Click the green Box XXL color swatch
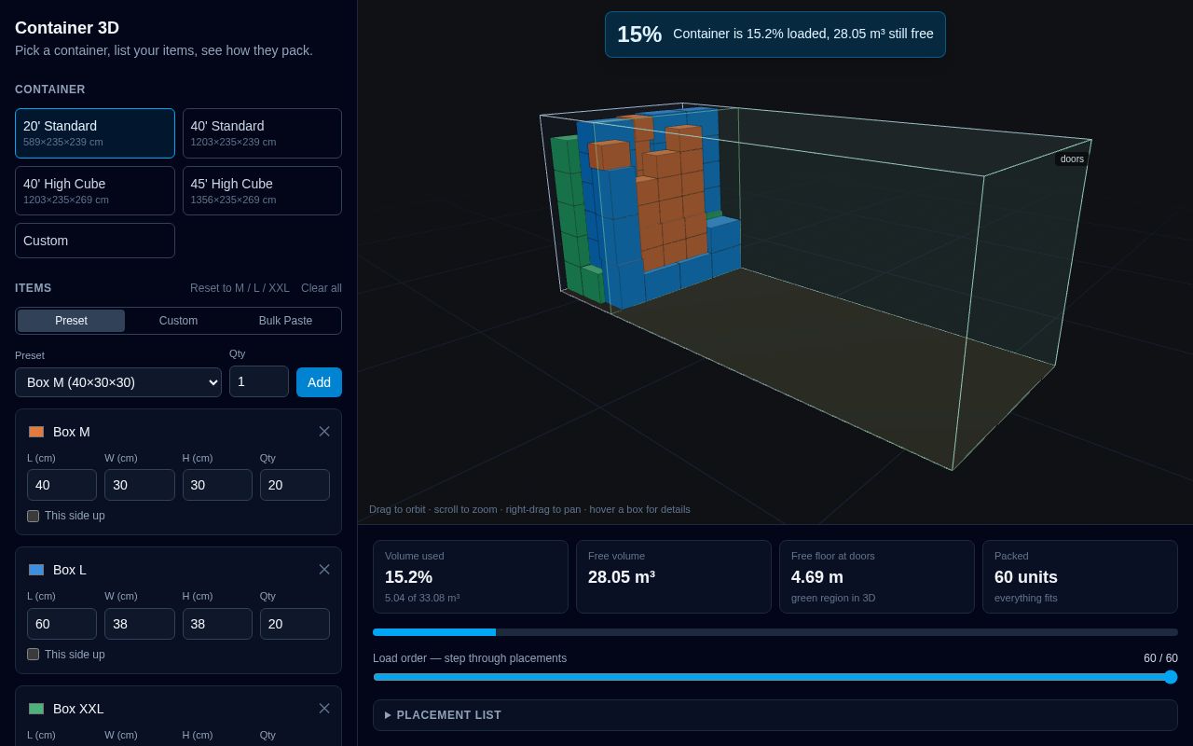 (x=36, y=709)
